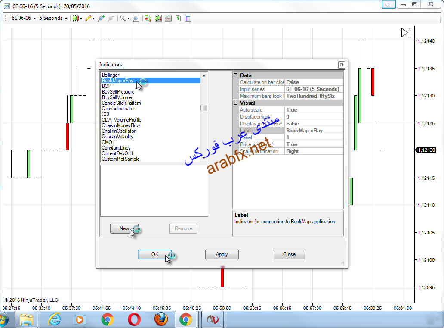The height and width of the screenshot is (328, 444).
Task: Click the L link button in title bar
Action: [389, 5]
